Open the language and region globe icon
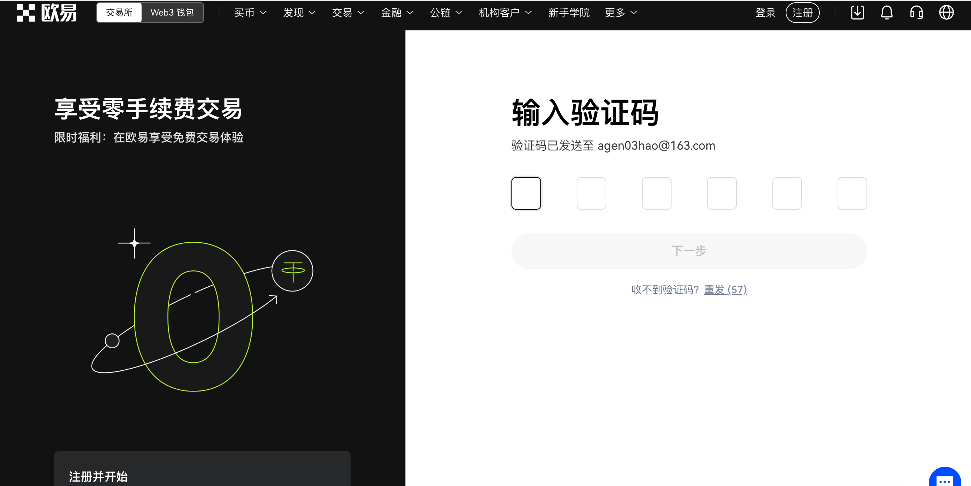 pyautogui.click(x=946, y=13)
